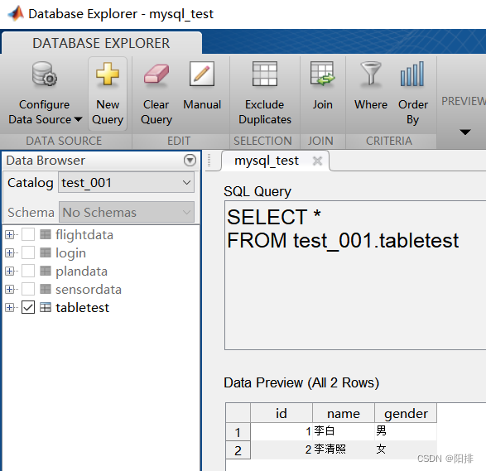
Task: Expand the sensordata tree node
Action: tap(10, 290)
